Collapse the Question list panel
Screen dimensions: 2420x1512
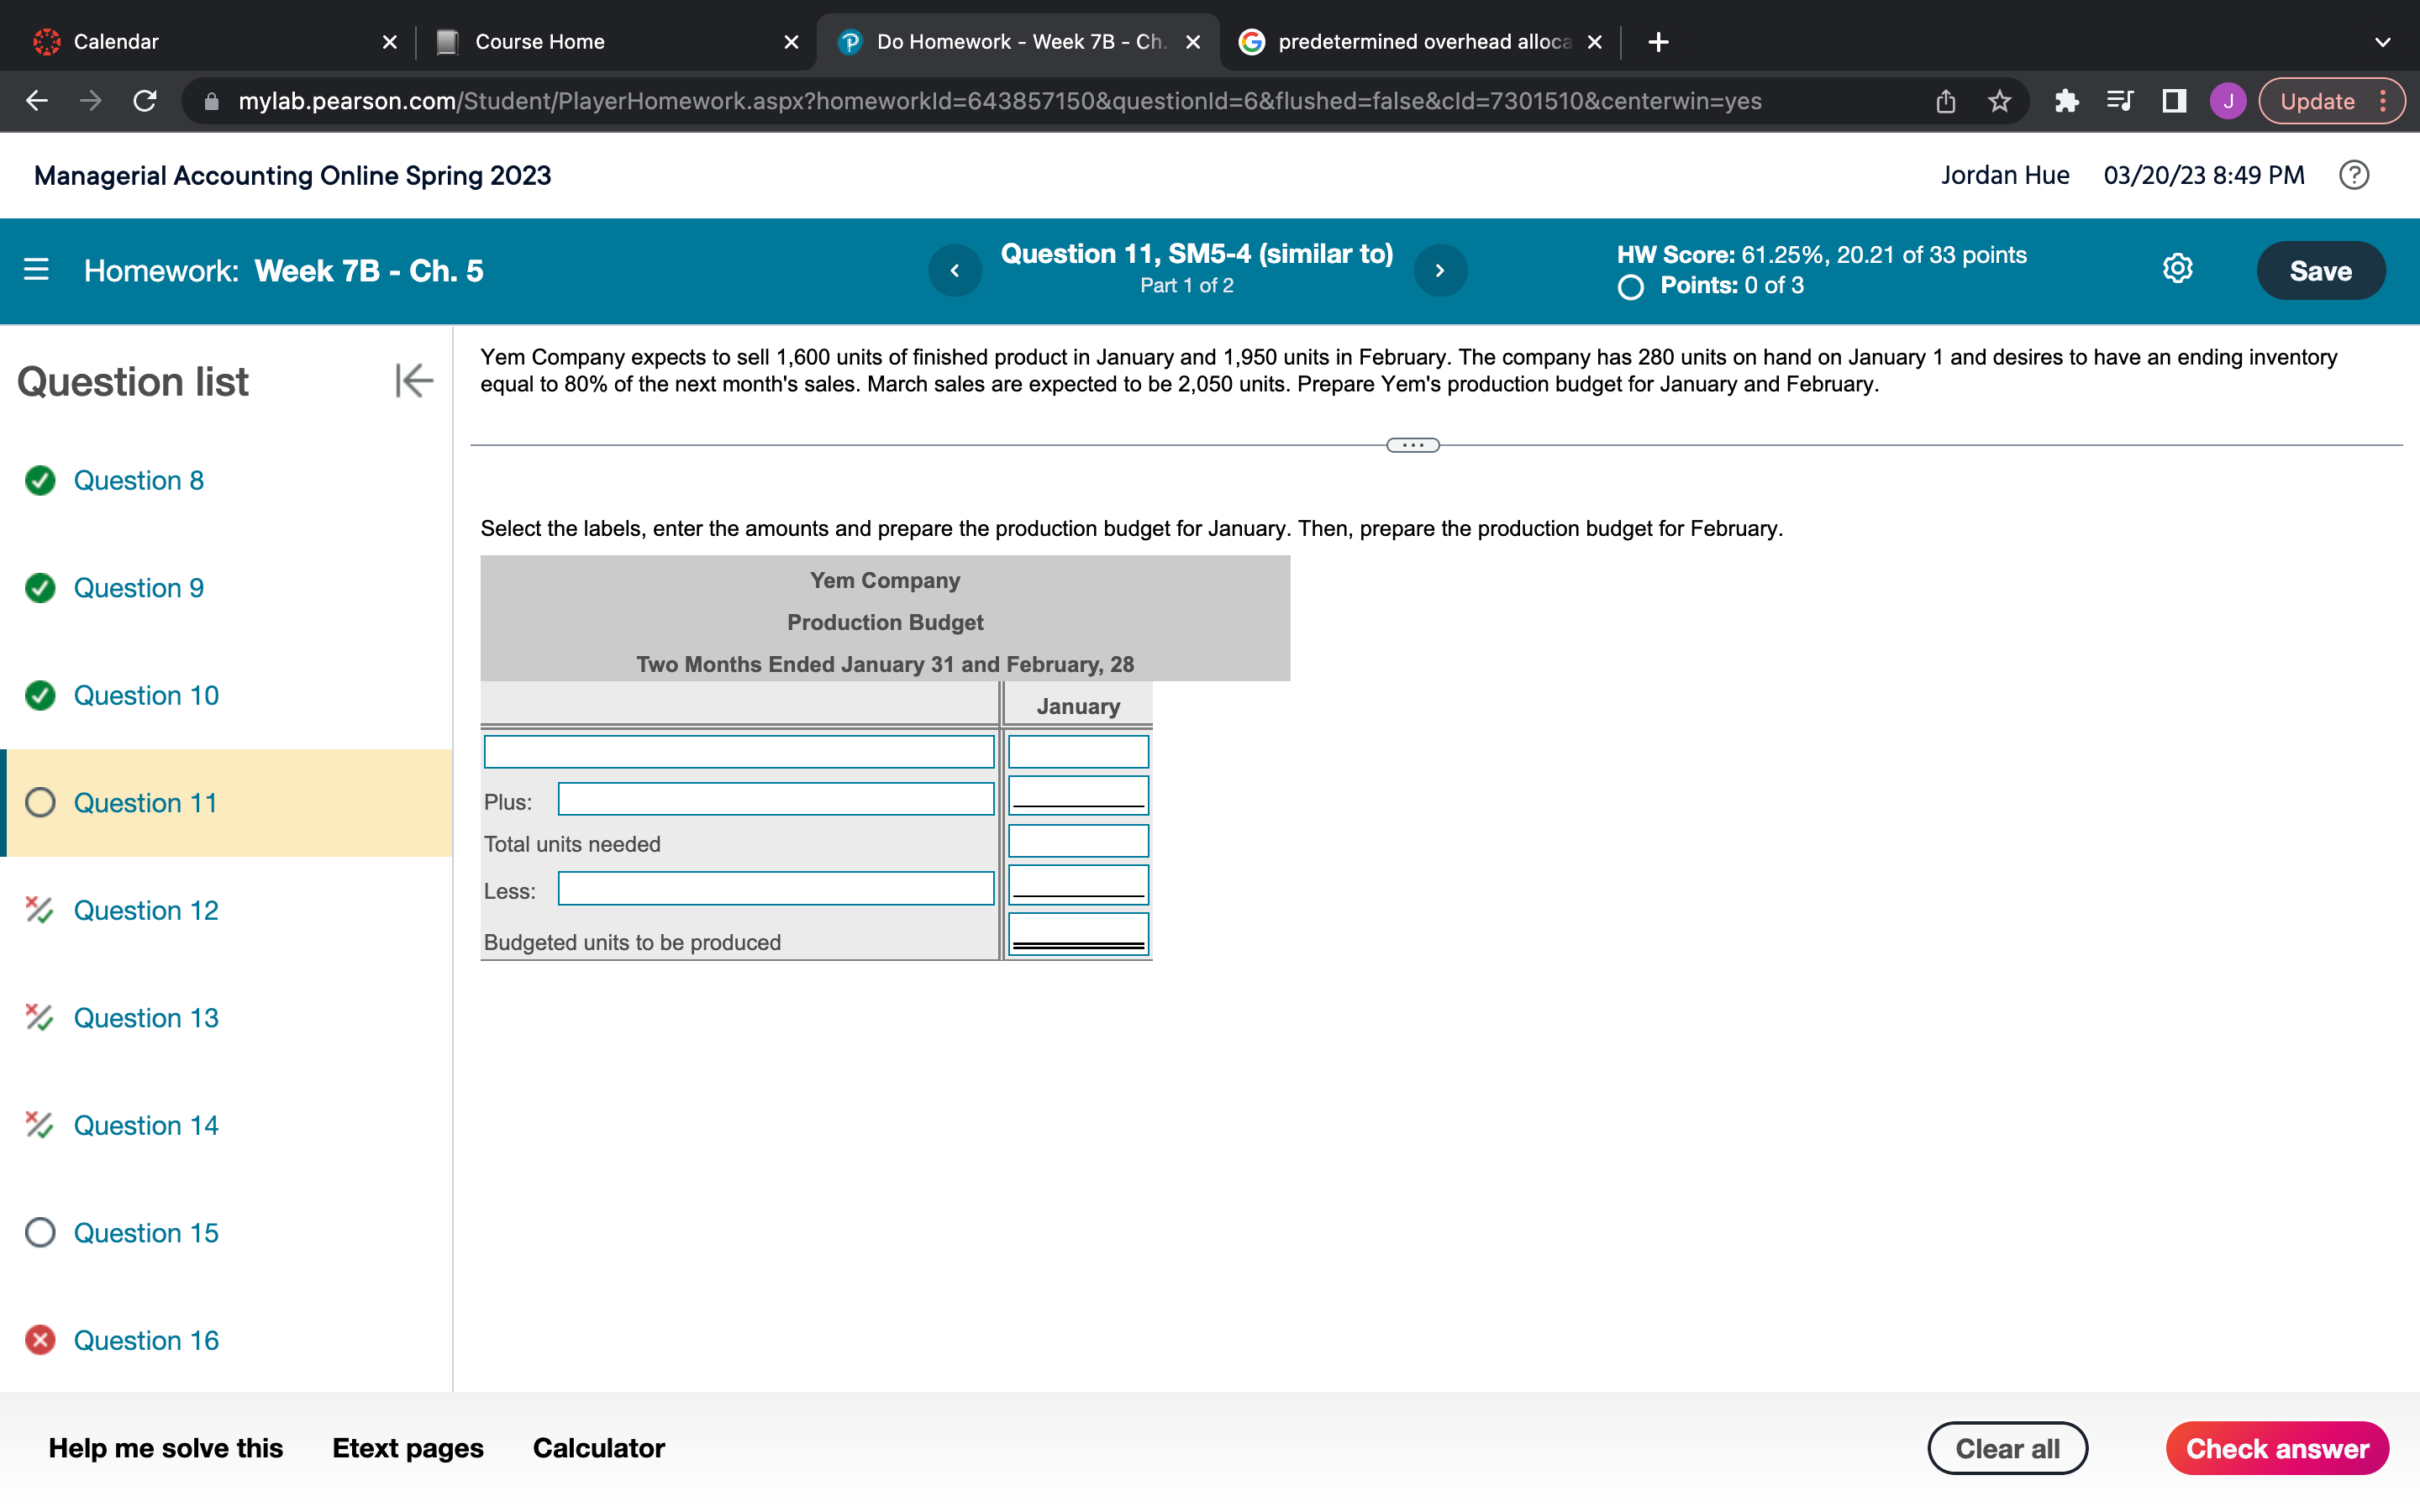(x=413, y=381)
